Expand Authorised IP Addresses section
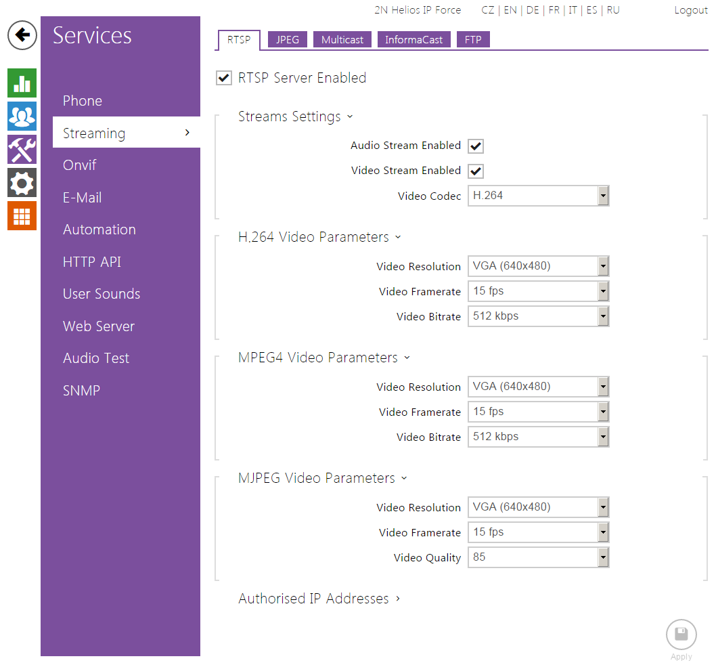Viewport: 716px width, 665px height. [319, 599]
